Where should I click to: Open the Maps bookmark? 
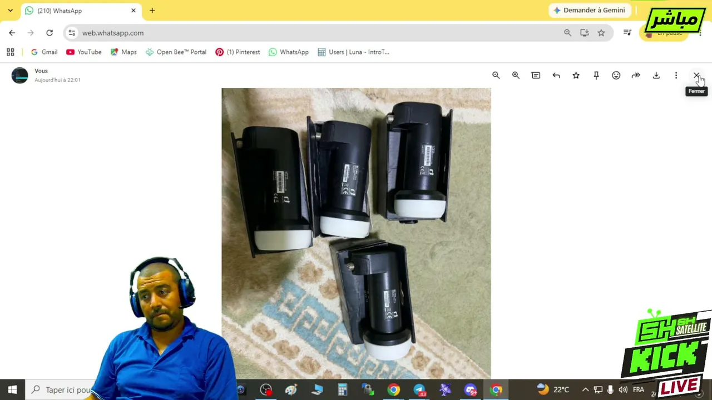123,52
